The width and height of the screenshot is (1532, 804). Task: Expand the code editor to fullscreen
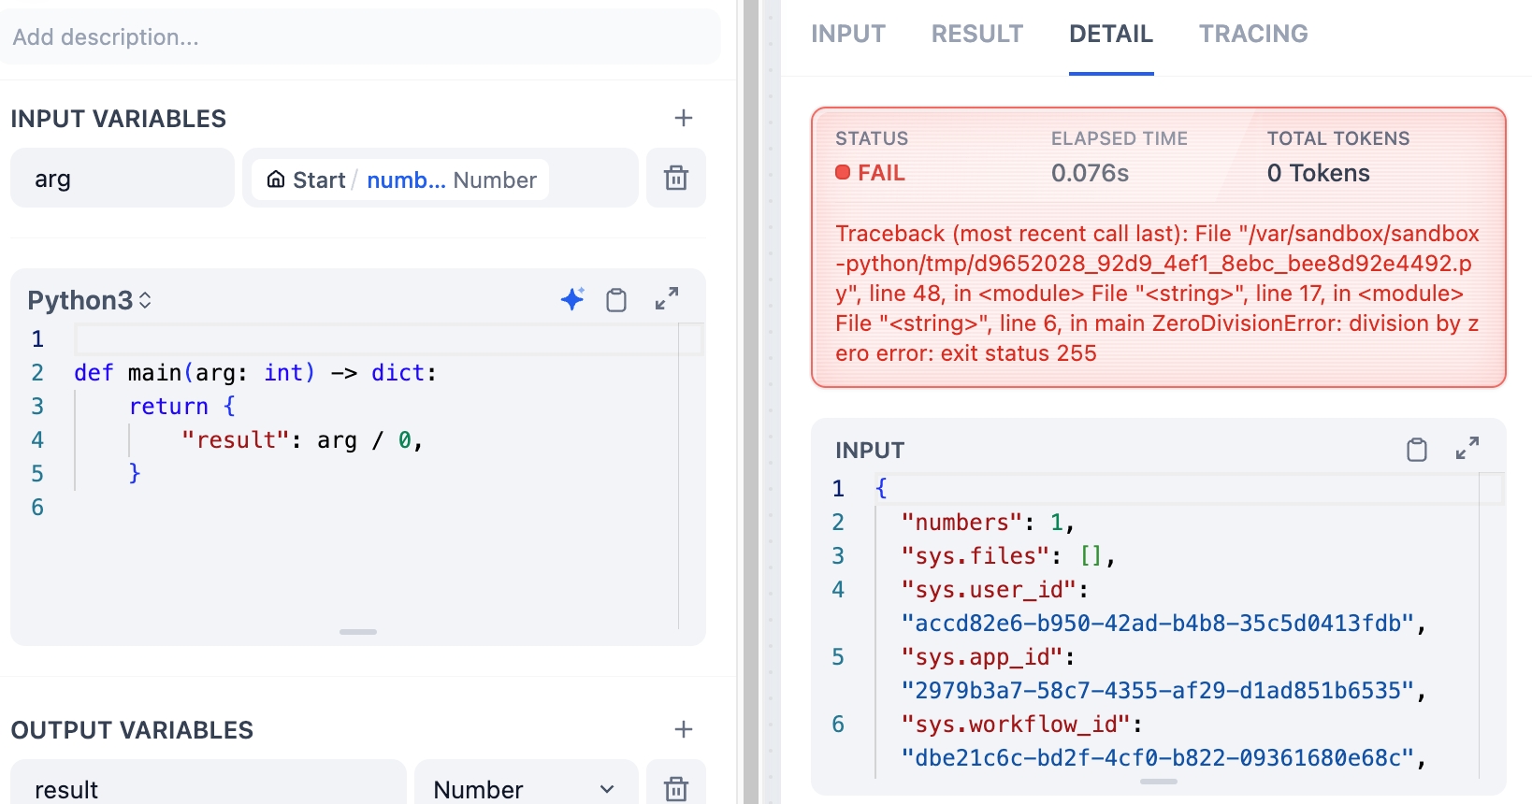click(667, 299)
